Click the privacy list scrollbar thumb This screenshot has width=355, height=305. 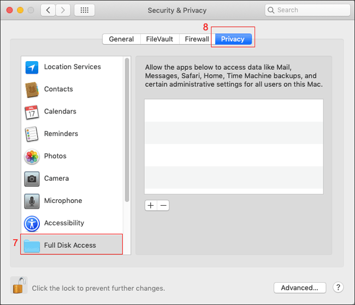click(x=127, y=130)
